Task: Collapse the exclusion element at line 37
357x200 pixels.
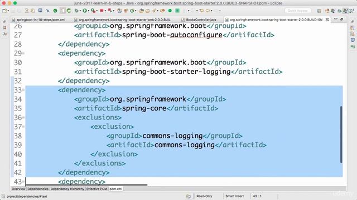Action: pyautogui.click(x=23, y=127)
